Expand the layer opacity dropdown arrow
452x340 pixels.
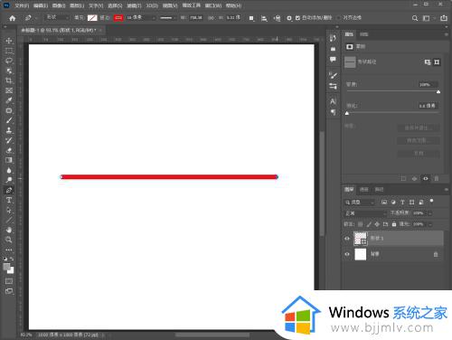click(430, 213)
